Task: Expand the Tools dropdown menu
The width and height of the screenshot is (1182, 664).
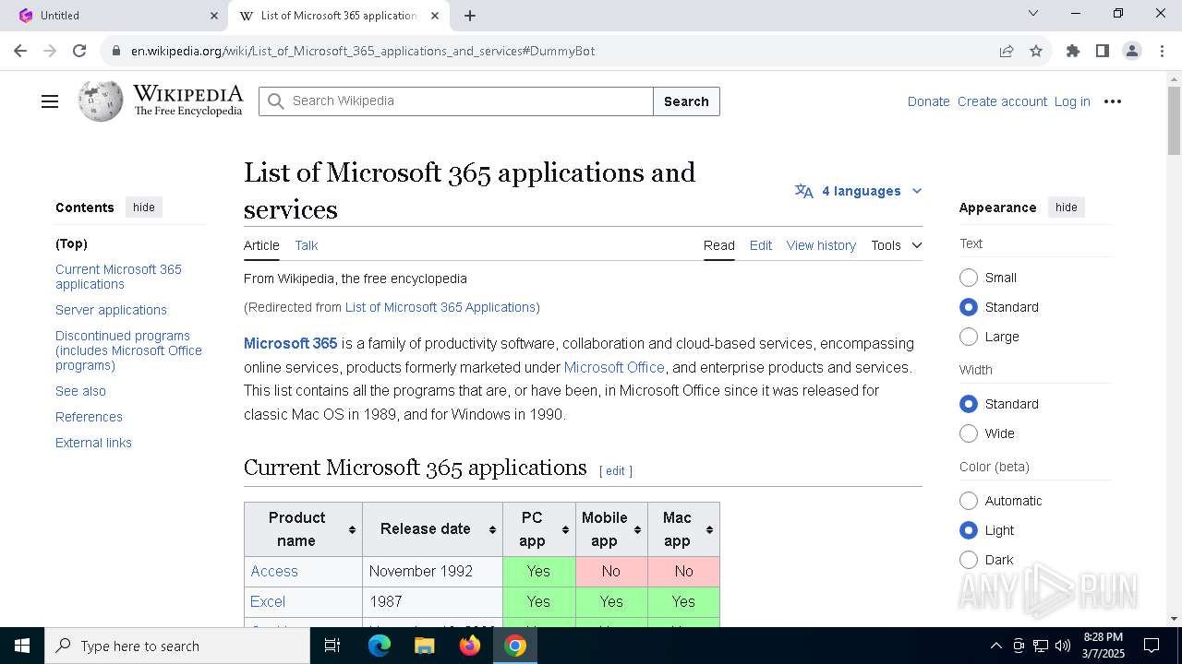Action: (x=896, y=245)
